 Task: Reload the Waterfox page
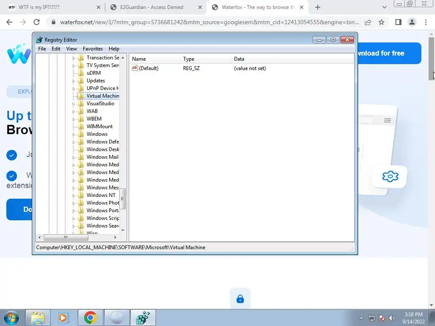click(x=37, y=22)
